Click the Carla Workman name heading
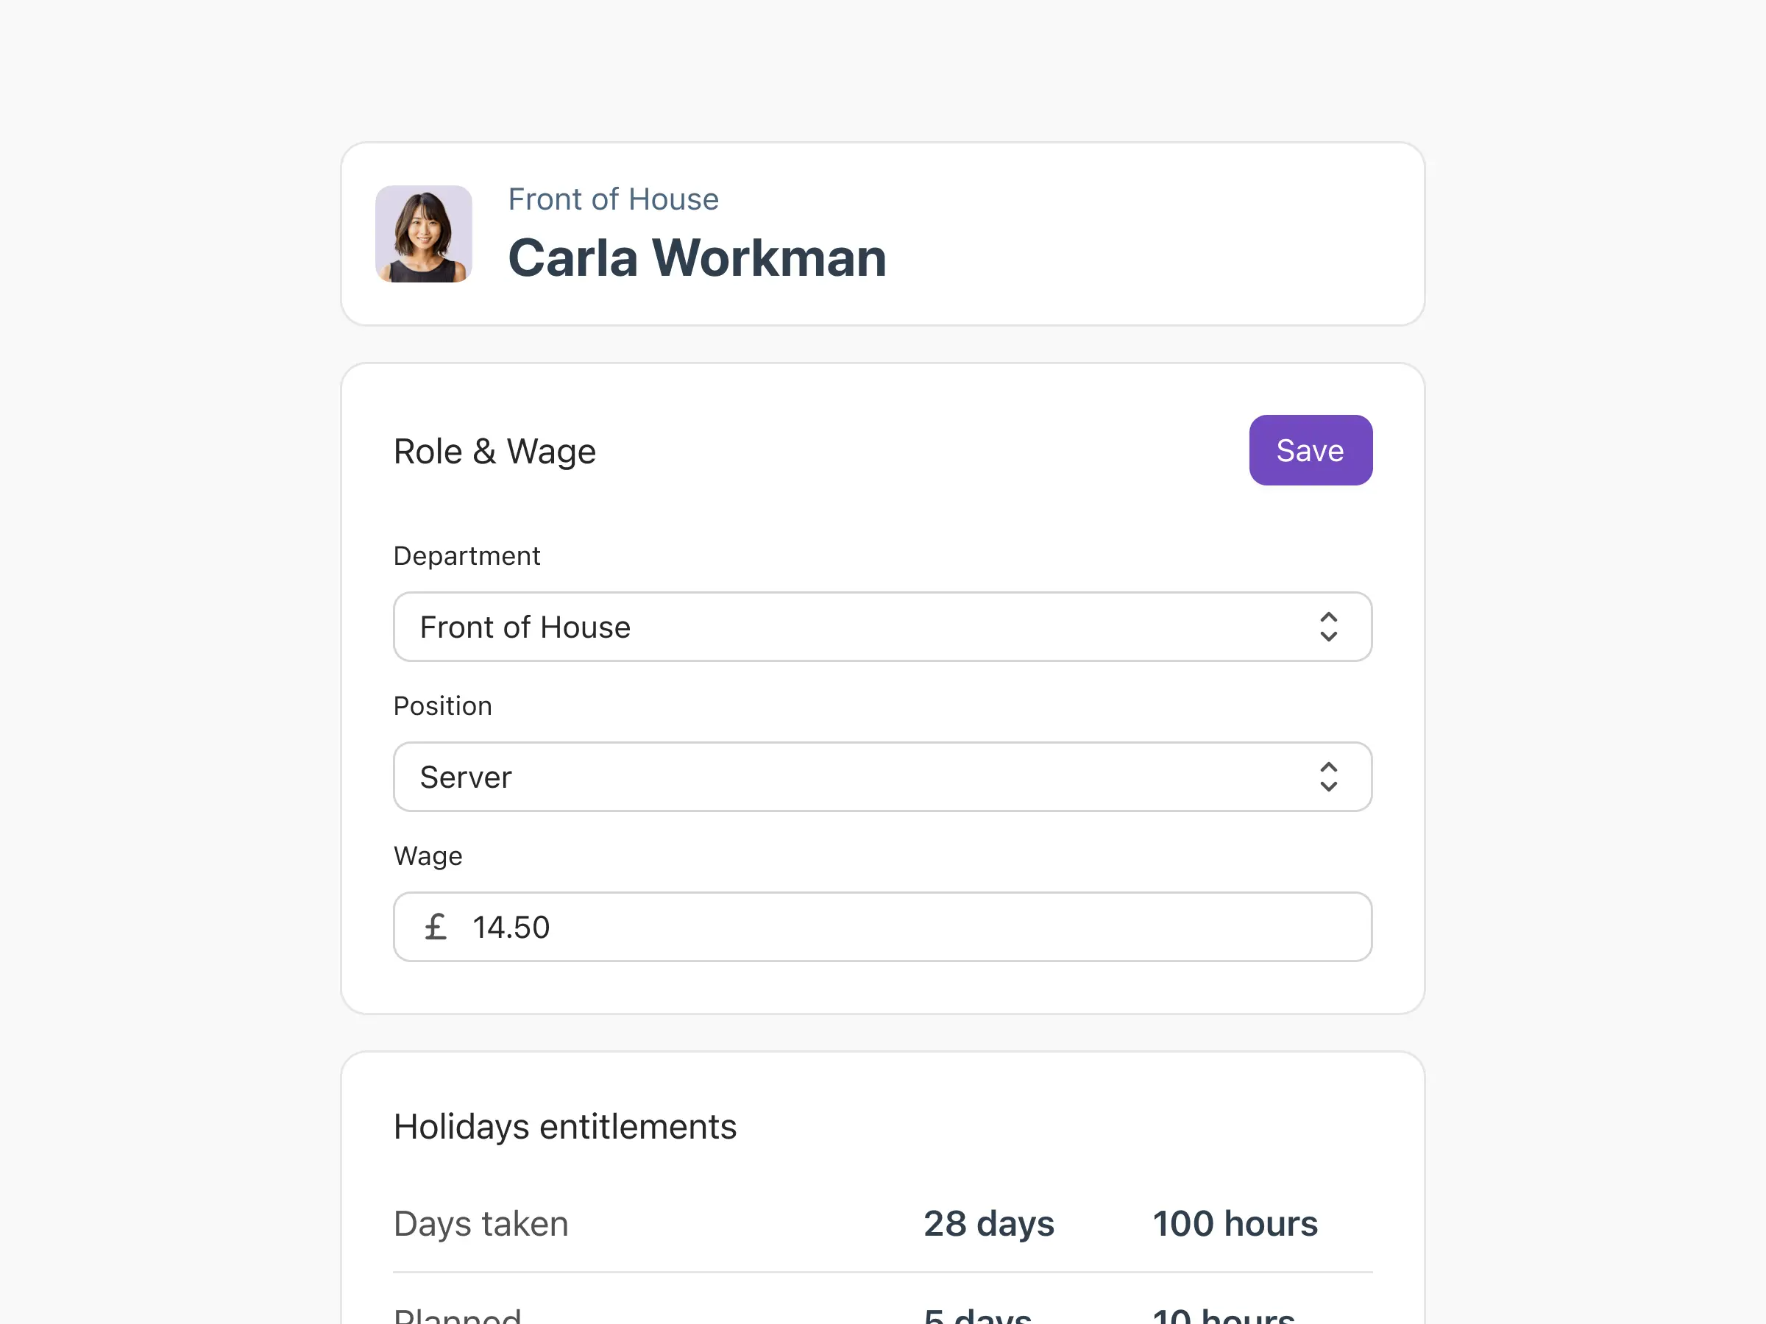The width and height of the screenshot is (1766, 1324). pos(697,257)
